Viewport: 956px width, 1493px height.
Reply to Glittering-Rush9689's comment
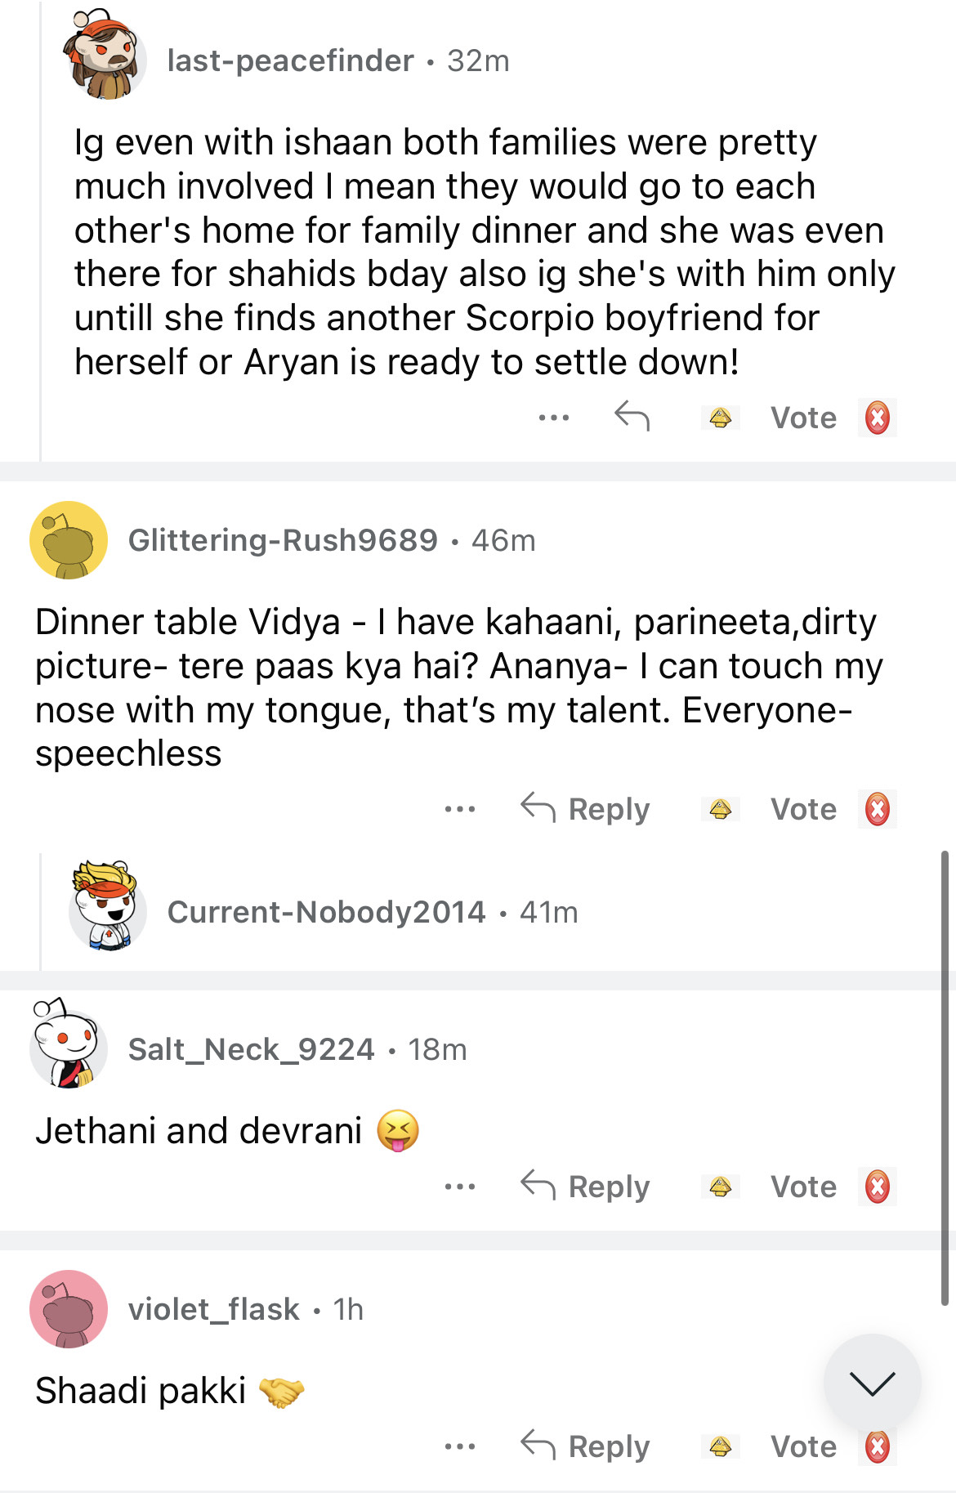pos(585,809)
